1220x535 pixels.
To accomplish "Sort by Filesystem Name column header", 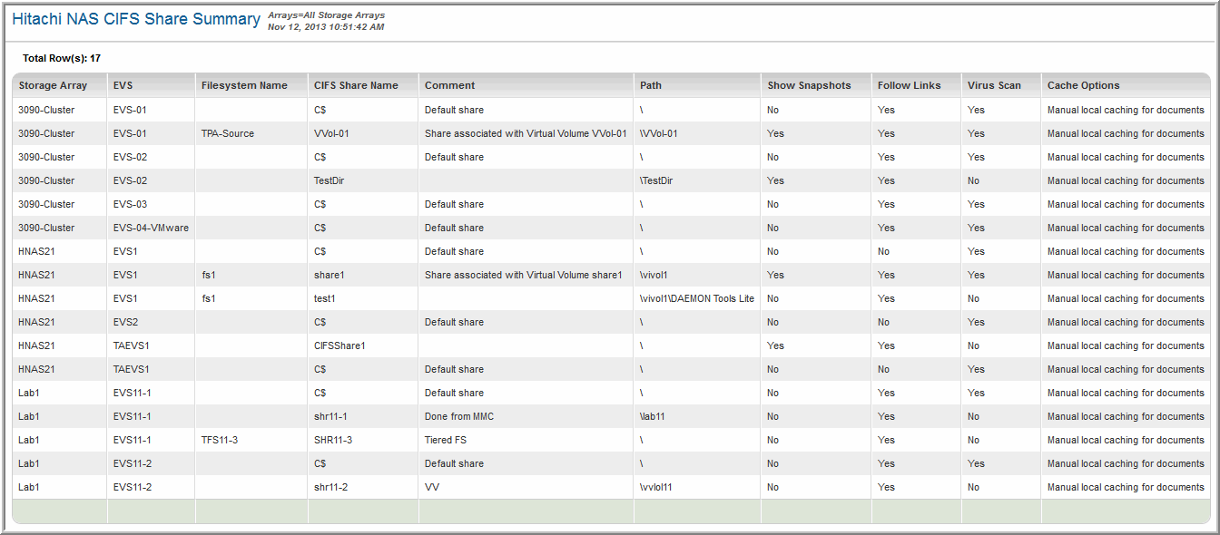I will 244,85.
